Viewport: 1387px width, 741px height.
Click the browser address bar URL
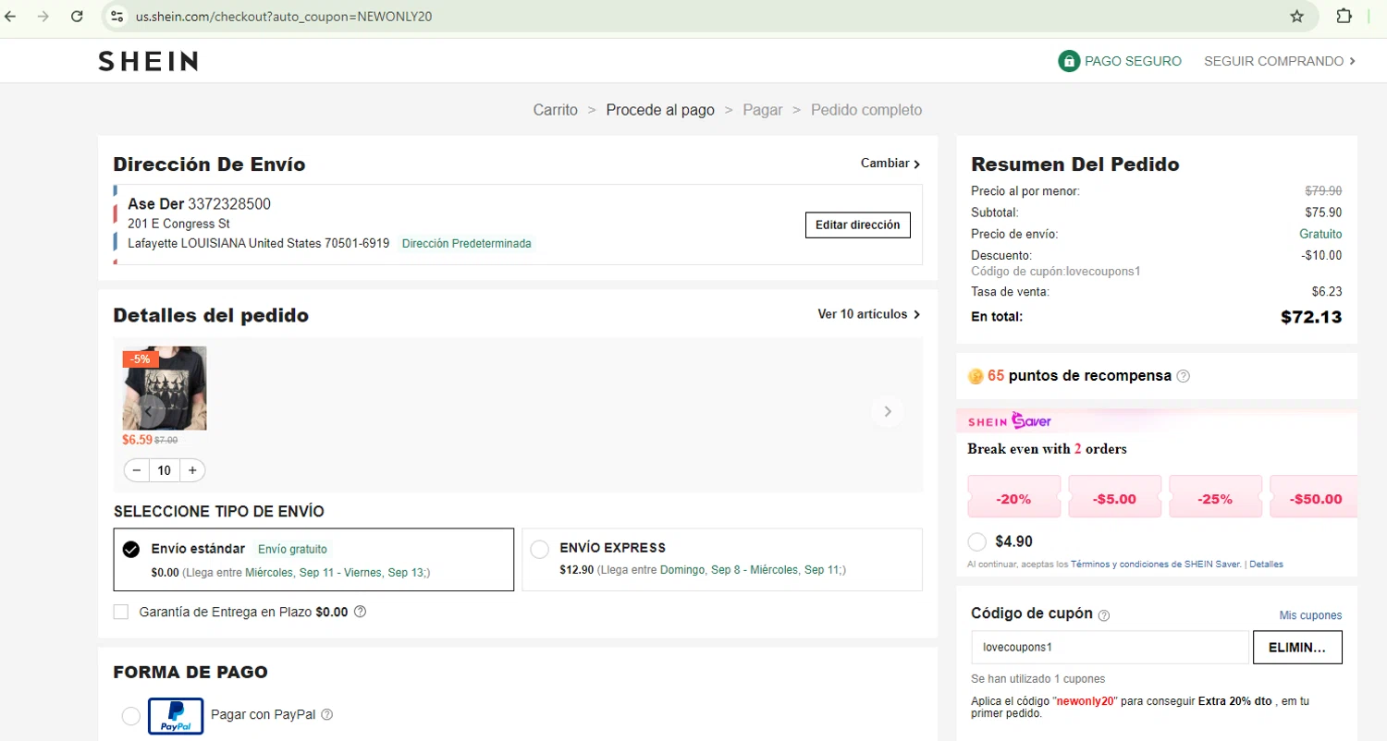284,17
